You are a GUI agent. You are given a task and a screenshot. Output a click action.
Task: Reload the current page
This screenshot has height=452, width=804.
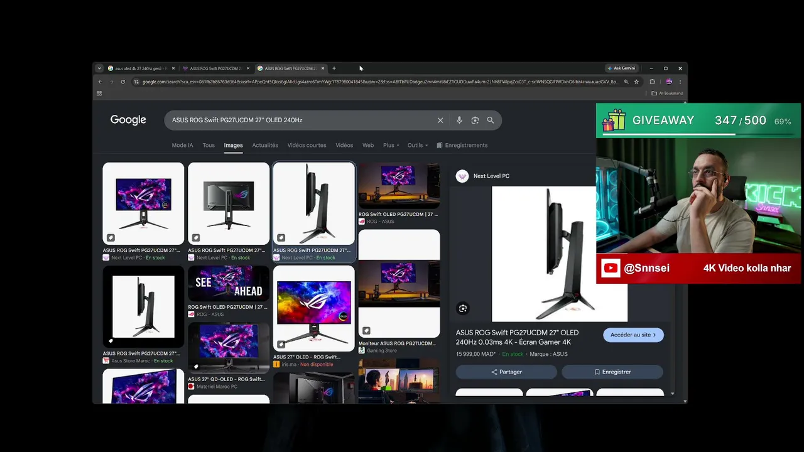pyautogui.click(x=122, y=82)
